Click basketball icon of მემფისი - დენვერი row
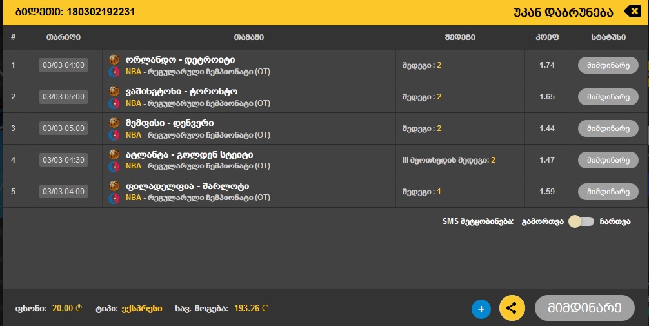The height and width of the screenshot is (326, 649). (x=114, y=123)
